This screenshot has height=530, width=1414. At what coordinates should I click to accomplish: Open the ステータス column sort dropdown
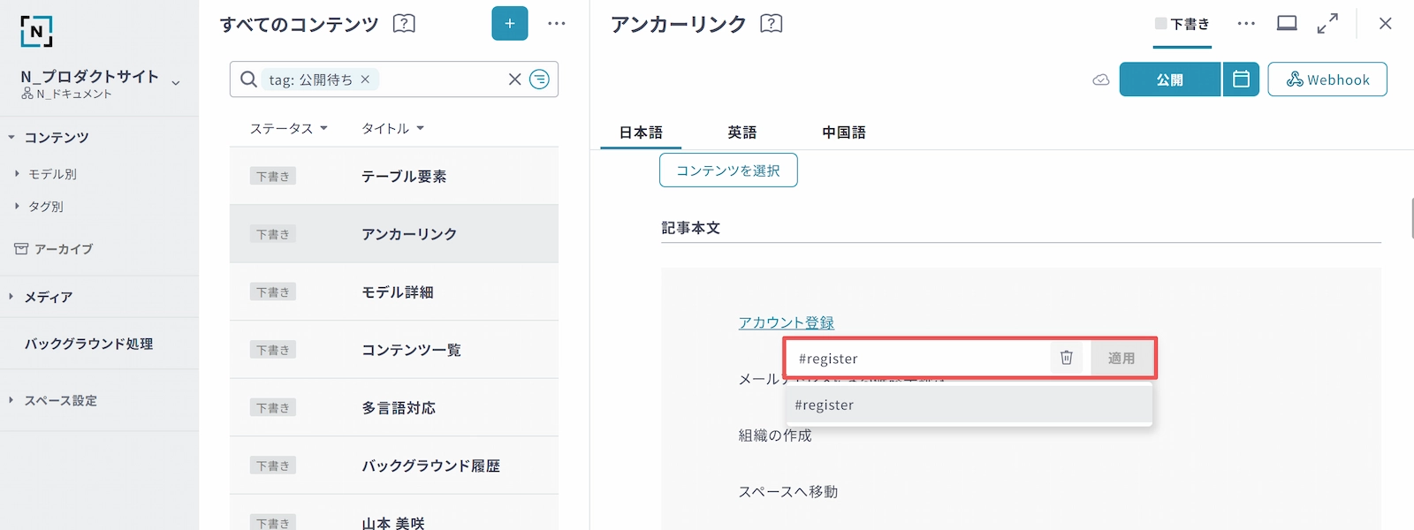point(288,128)
